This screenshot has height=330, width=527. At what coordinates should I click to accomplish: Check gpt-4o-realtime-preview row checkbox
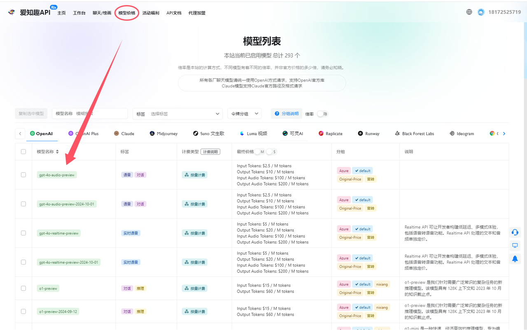(23, 233)
